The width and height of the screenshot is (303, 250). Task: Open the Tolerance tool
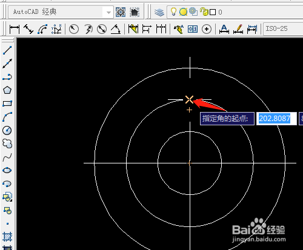193,29
